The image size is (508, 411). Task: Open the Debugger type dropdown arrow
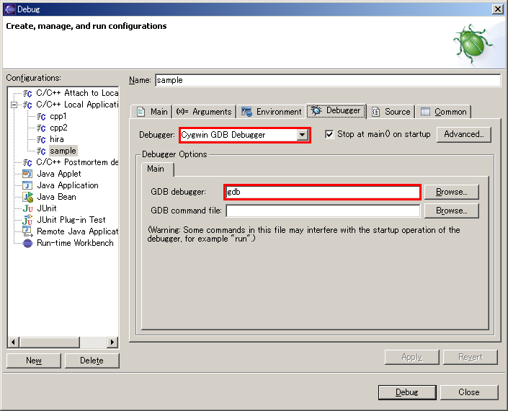tap(302, 135)
